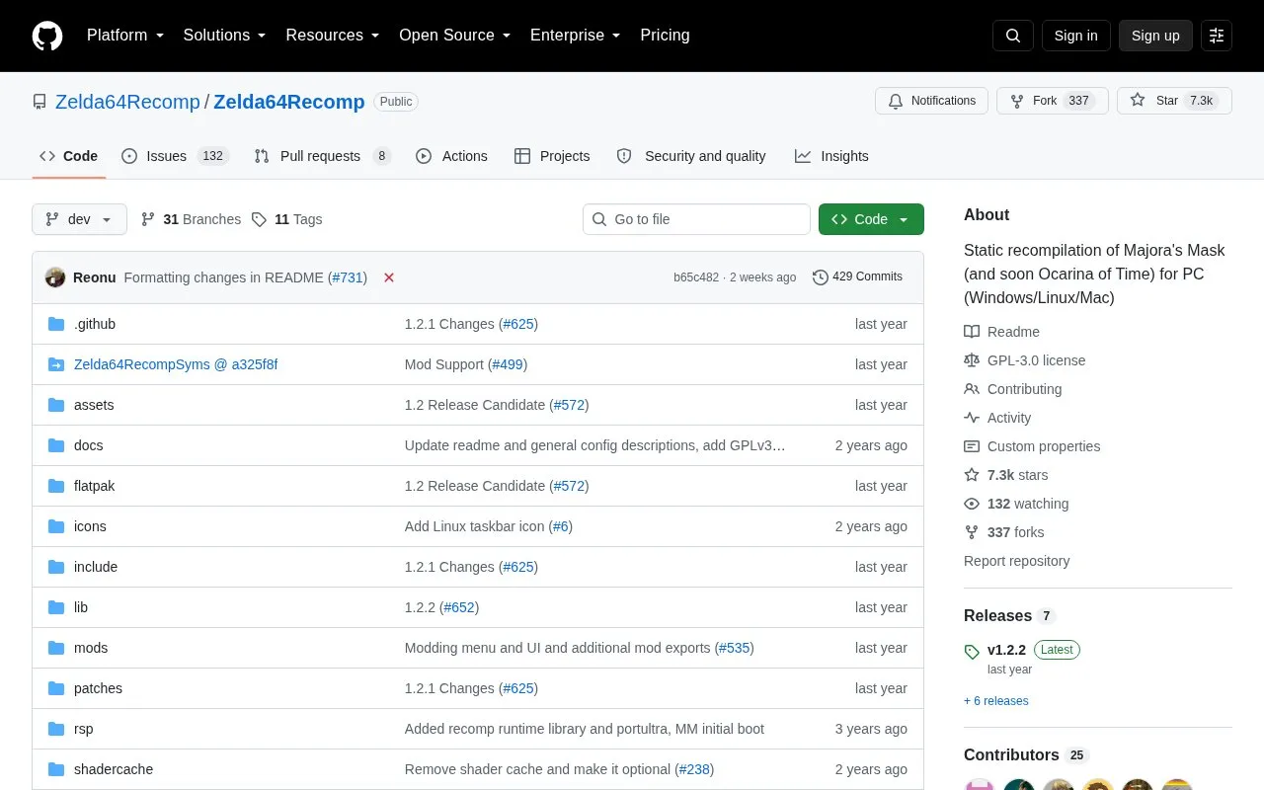Open the patches folder
1264x790 pixels.
(x=98, y=688)
